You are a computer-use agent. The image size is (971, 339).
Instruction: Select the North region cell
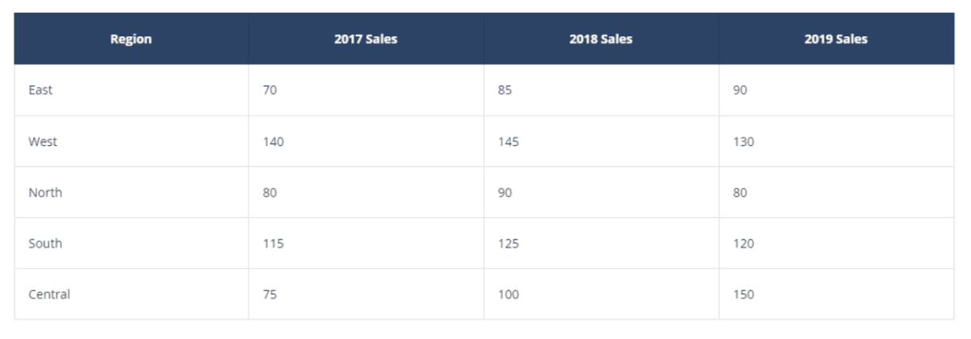(x=131, y=192)
